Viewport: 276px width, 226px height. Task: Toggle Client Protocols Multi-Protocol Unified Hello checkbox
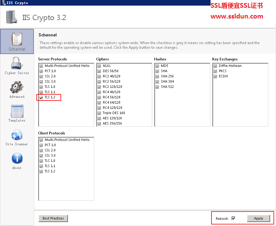point(41,140)
